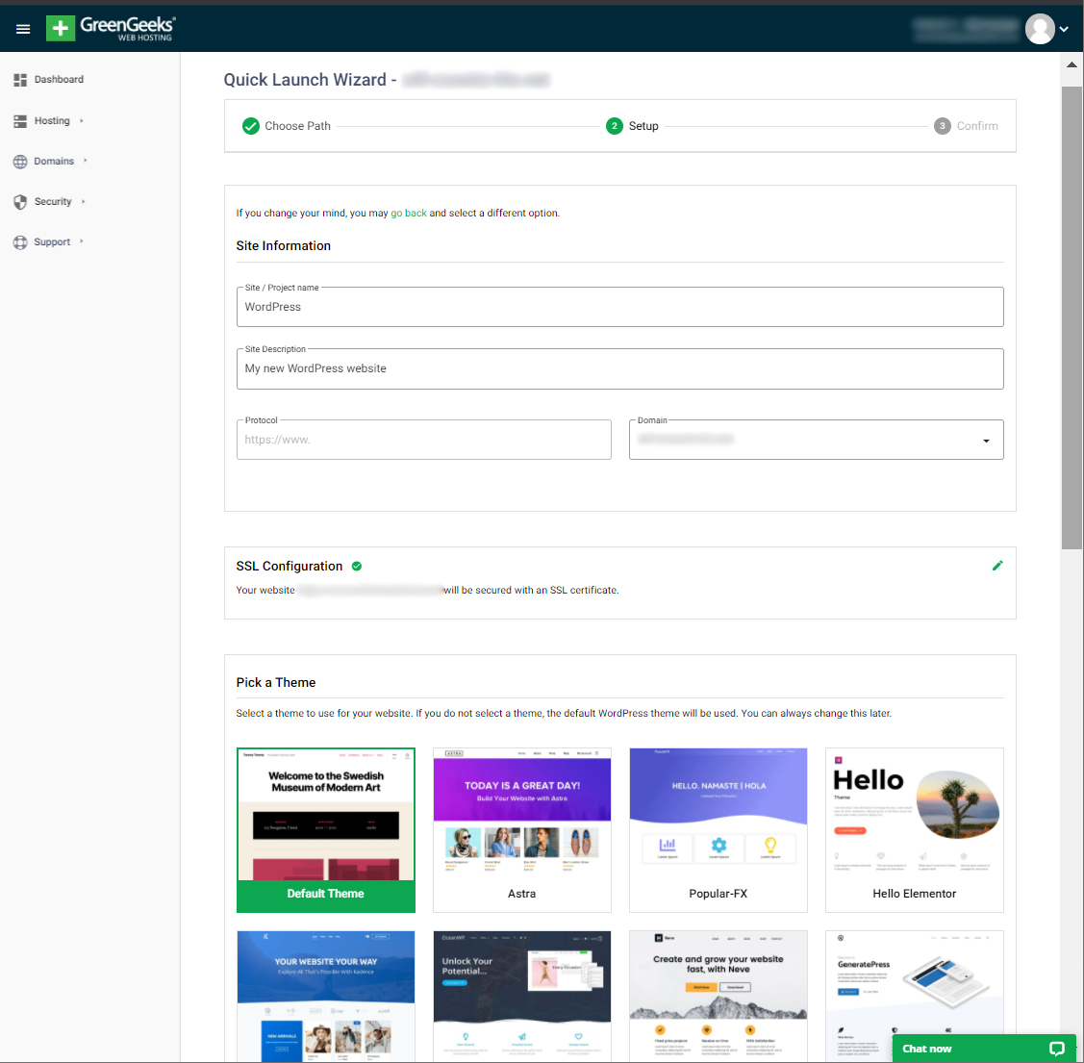The width and height of the screenshot is (1084, 1063).
Task: Click the Domains globe icon
Action: click(20, 162)
